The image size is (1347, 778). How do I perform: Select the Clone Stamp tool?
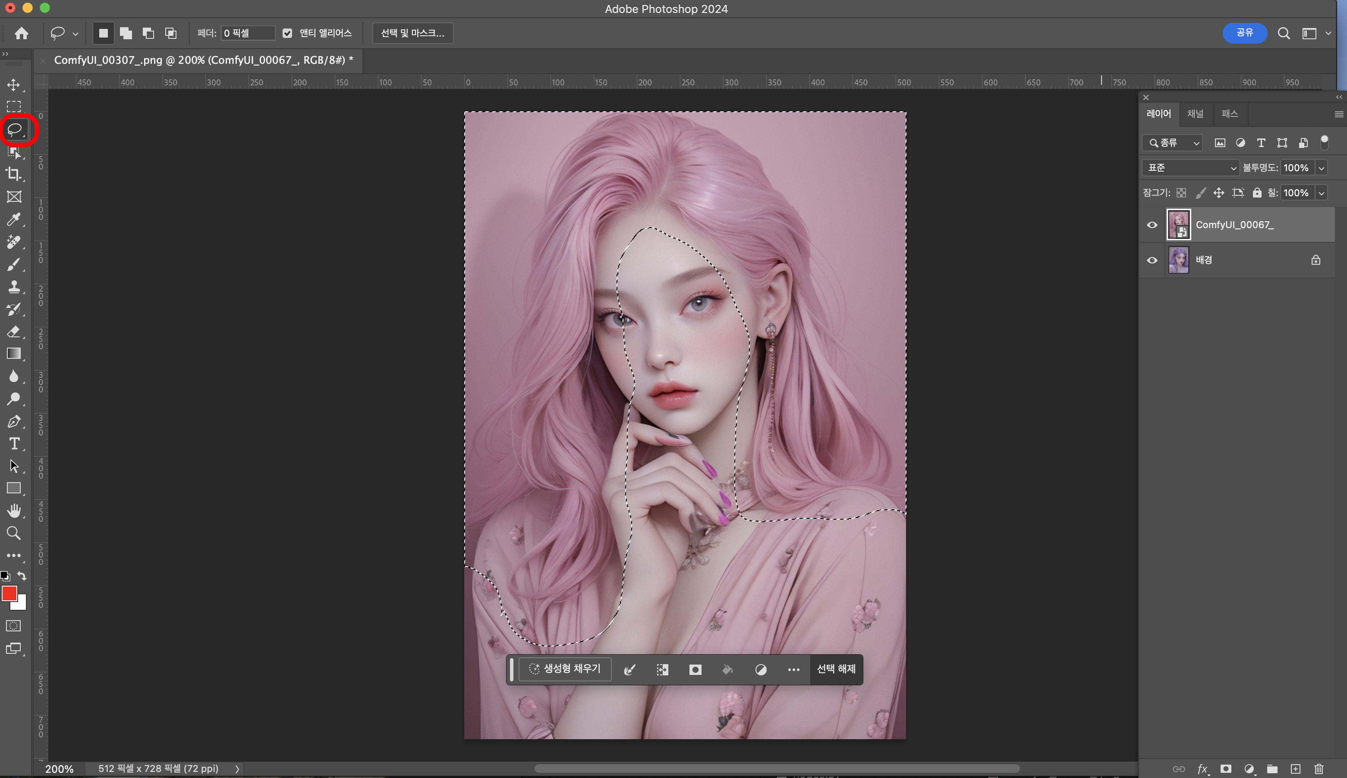coord(14,287)
